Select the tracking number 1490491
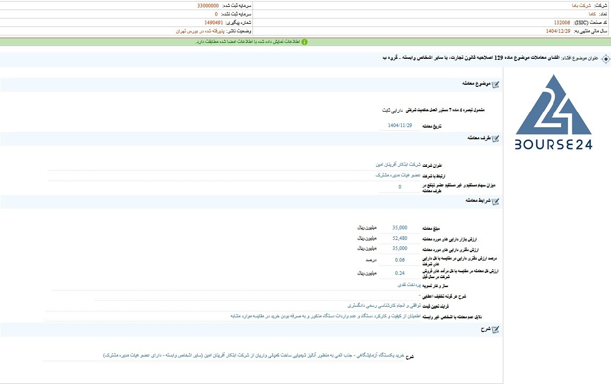 click(214, 23)
